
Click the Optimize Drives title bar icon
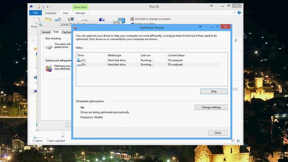75,28
